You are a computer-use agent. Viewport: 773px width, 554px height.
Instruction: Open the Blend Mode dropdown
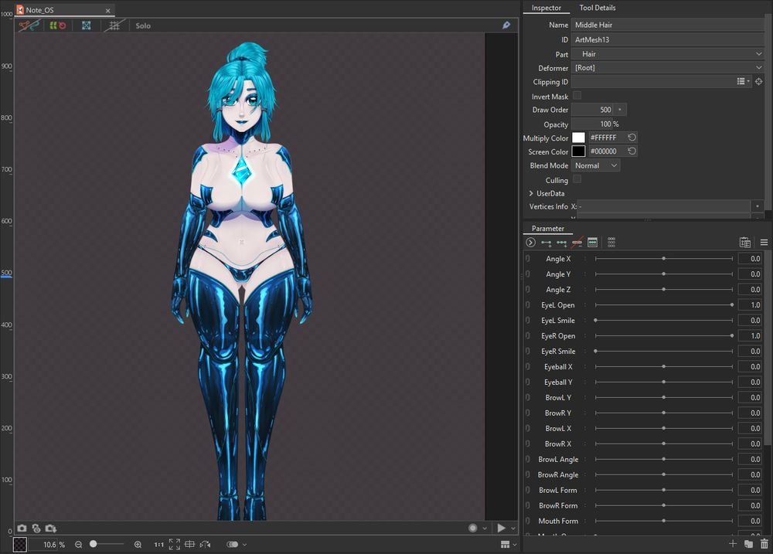point(595,165)
